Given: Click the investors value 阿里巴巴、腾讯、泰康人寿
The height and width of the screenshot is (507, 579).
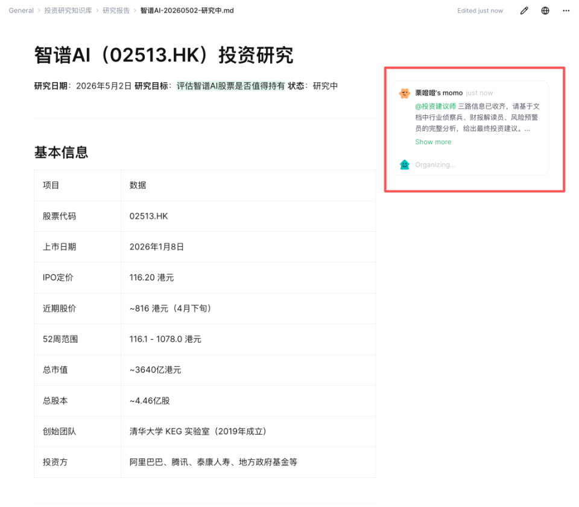Looking at the screenshot, I should [180, 462].
